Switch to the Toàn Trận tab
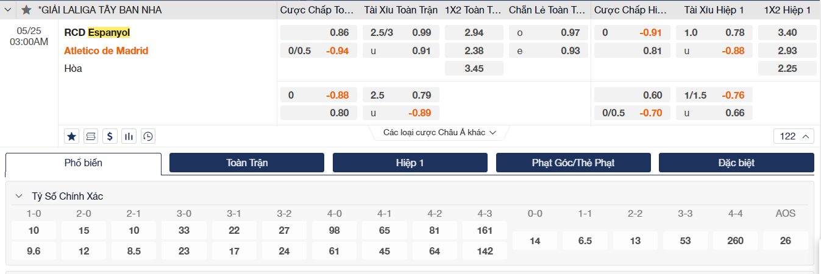This screenshot has width=821, height=274. pos(247,163)
